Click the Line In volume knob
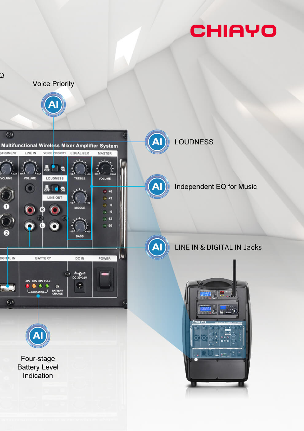The height and width of the screenshot is (431, 304). point(30,168)
